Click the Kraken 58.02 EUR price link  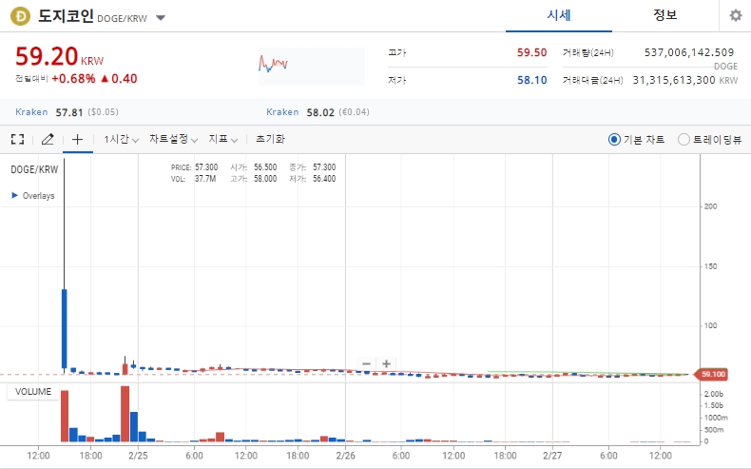point(318,112)
